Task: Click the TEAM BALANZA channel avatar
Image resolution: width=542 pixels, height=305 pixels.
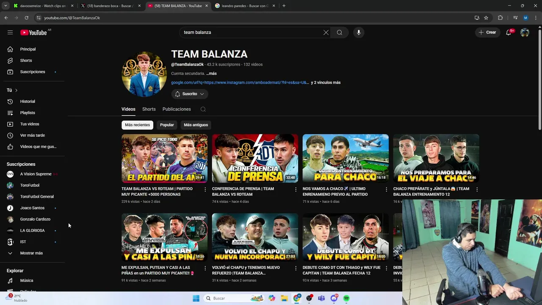Action: point(144,74)
